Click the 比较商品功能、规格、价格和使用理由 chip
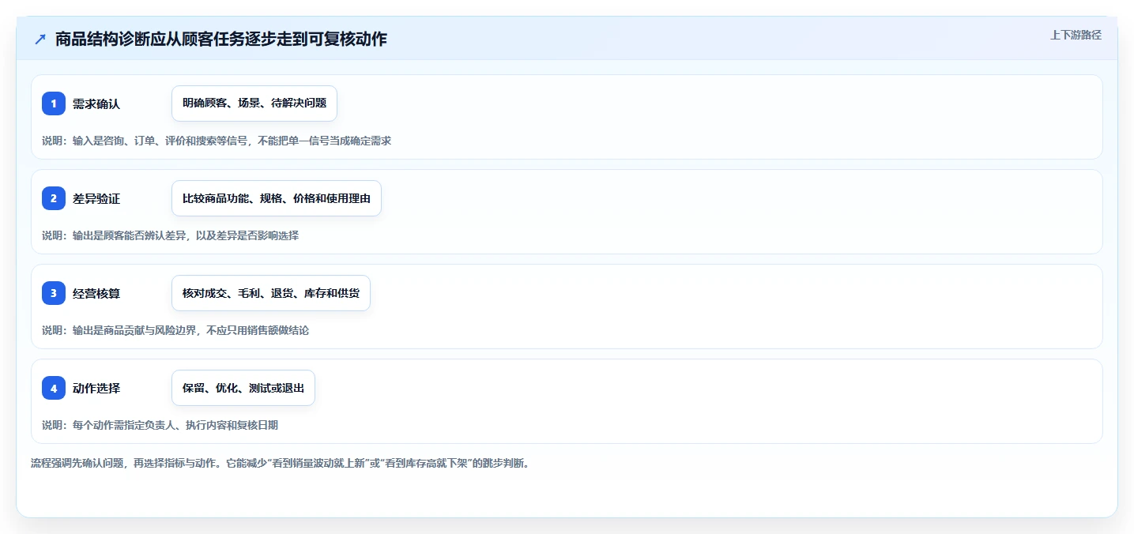This screenshot has width=1134, height=534. point(277,198)
